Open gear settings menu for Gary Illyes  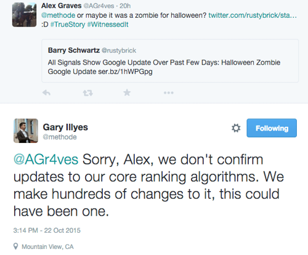pyautogui.click(x=236, y=128)
